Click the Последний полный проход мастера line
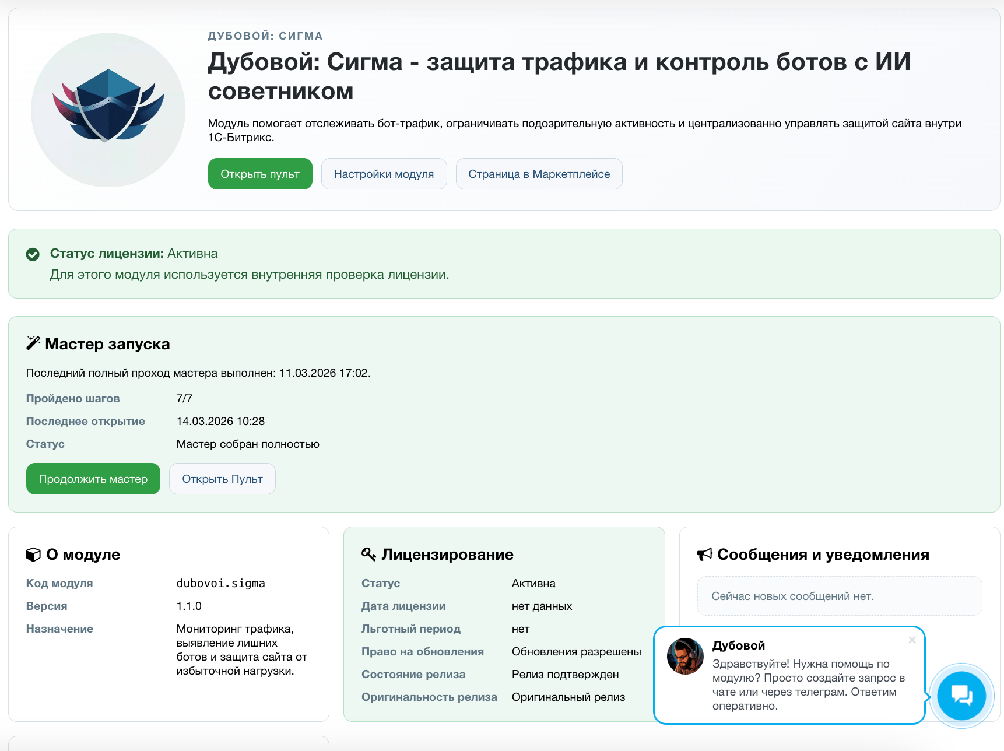The image size is (1004, 751). (198, 373)
